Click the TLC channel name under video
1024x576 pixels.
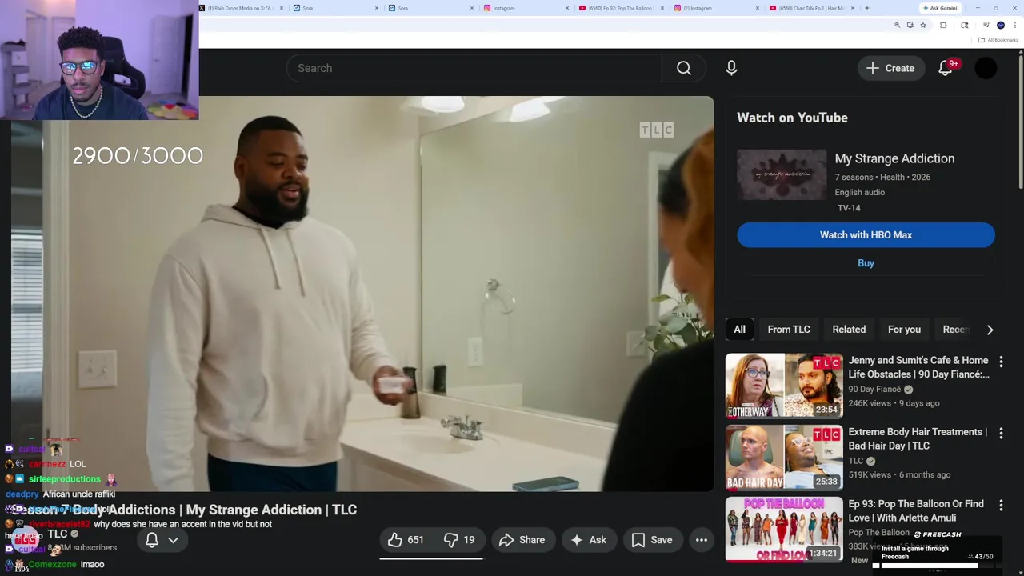pyautogui.click(x=58, y=534)
